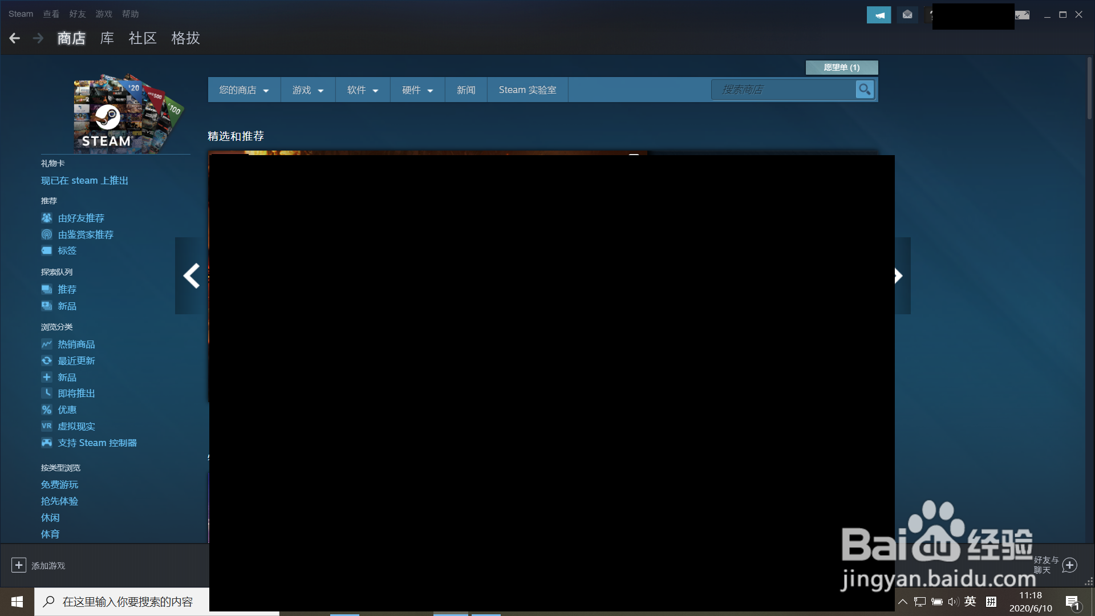Open the 新闻 store tab
This screenshot has height=616, width=1095.
(466, 90)
